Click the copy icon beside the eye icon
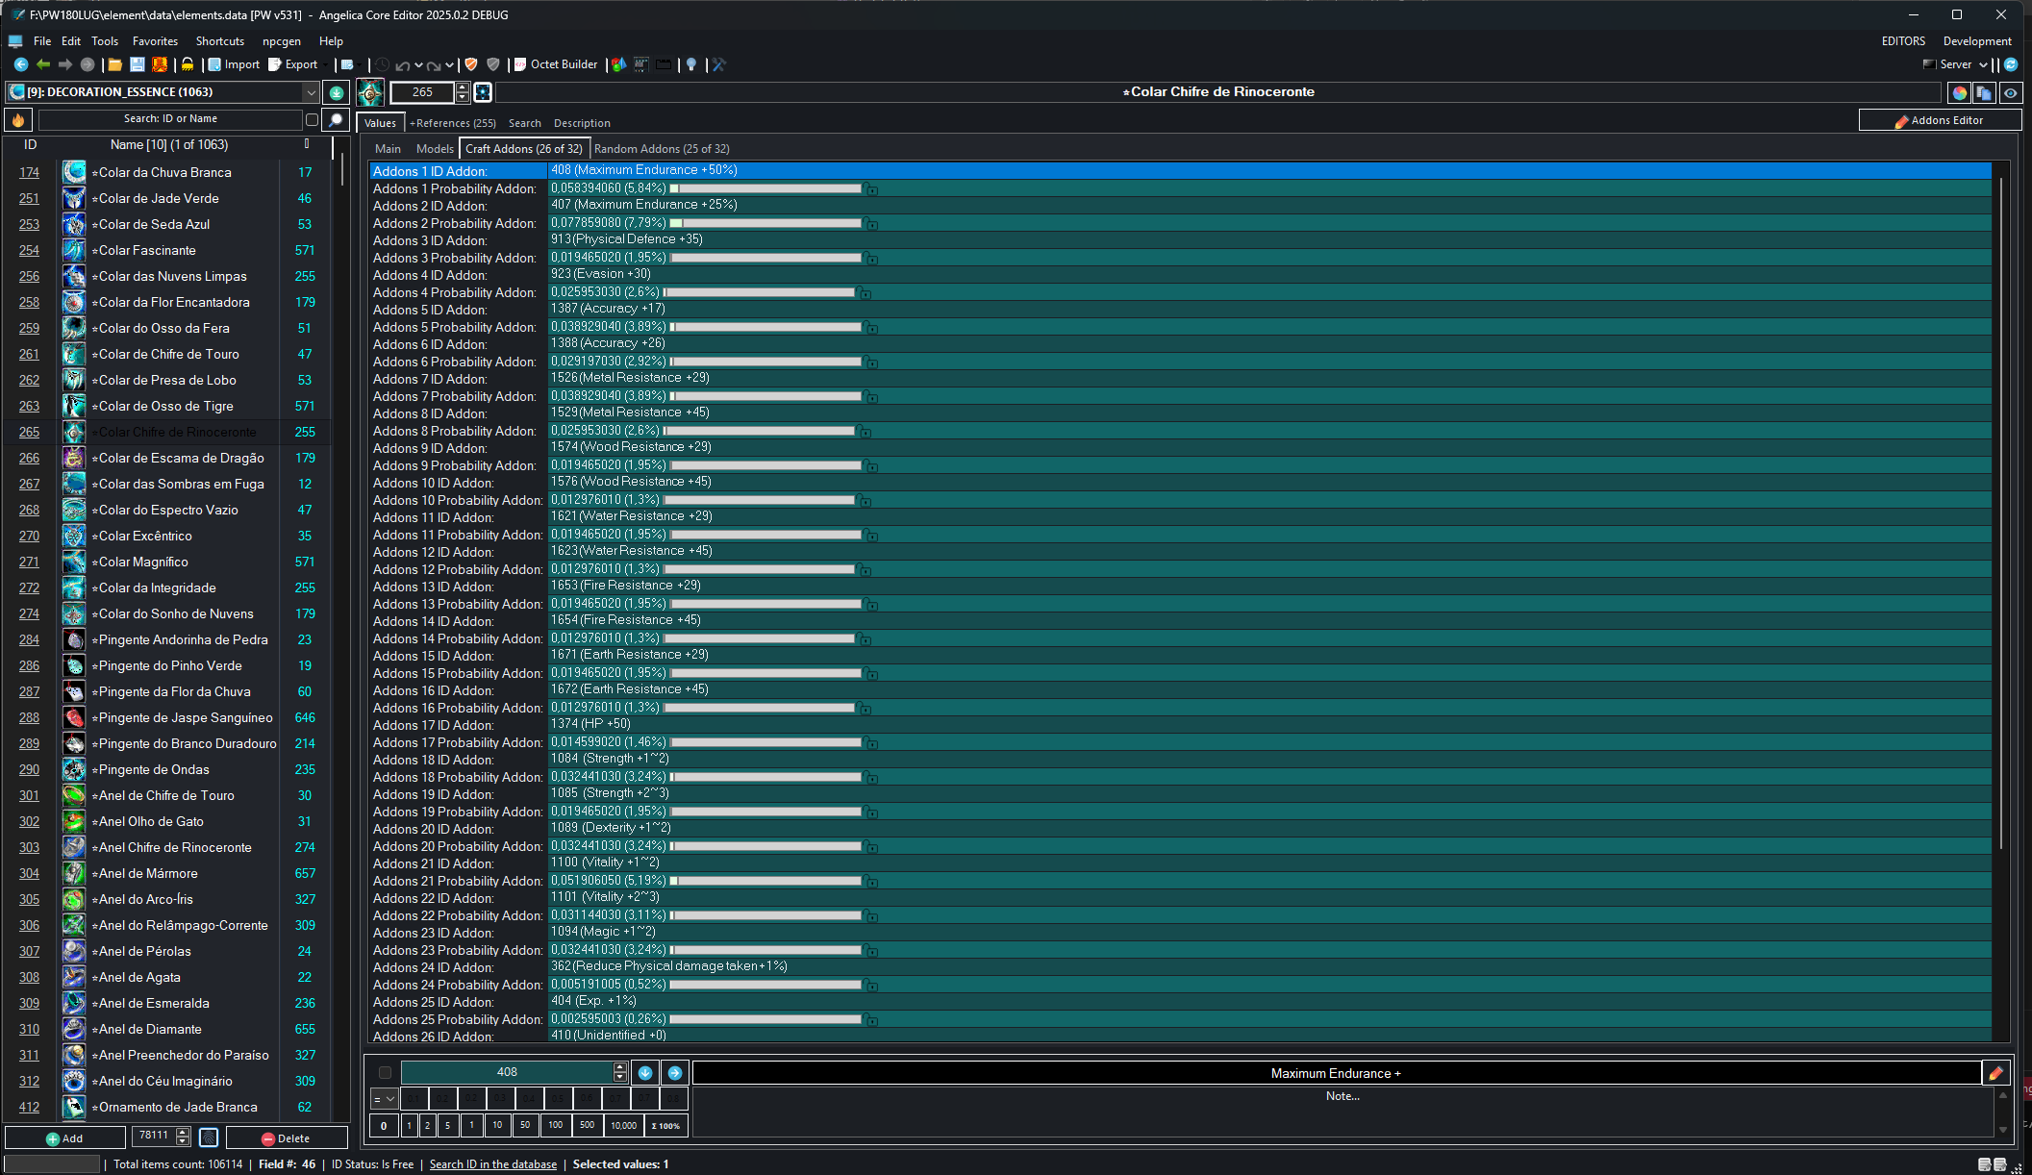The image size is (2032, 1175). pos(1984,92)
